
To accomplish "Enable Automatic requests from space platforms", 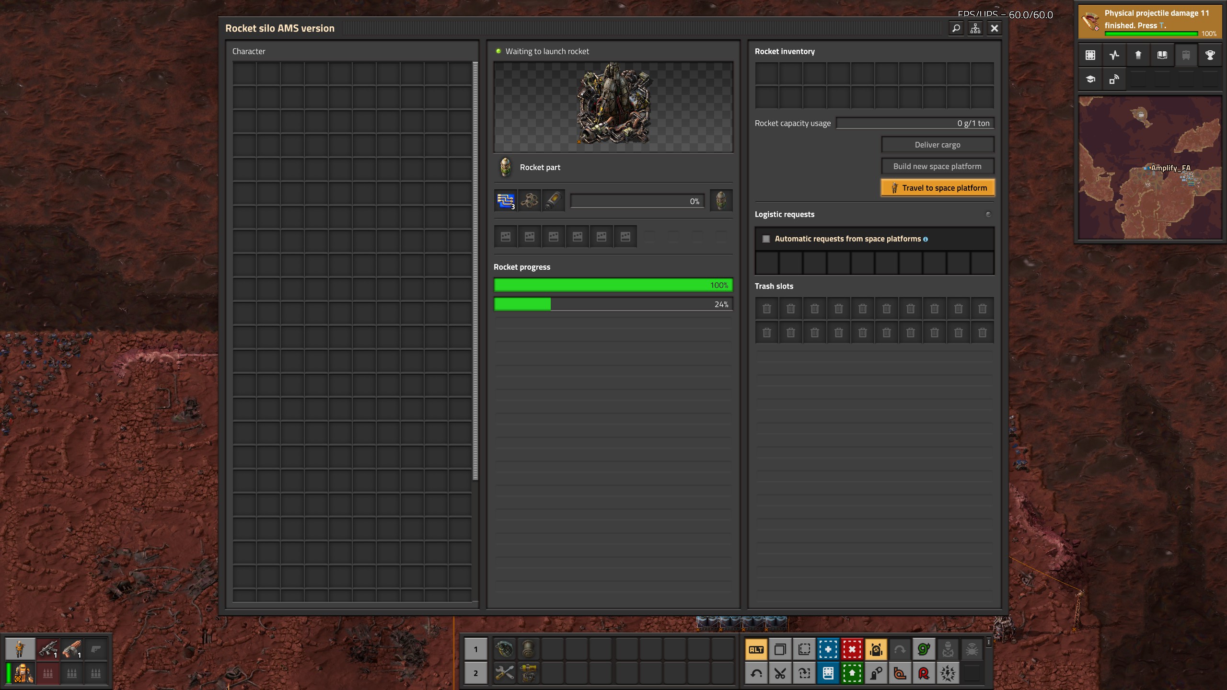I will pos(766,239).
